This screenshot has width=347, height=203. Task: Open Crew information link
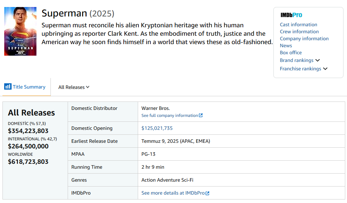tap(299, 31)
